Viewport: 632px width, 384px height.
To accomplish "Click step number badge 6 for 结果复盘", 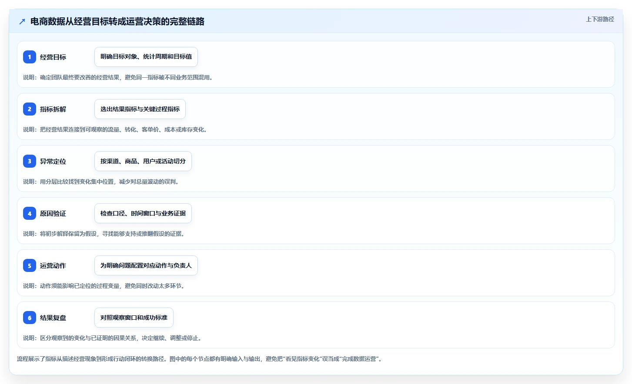I will click(x=30, y=318).
